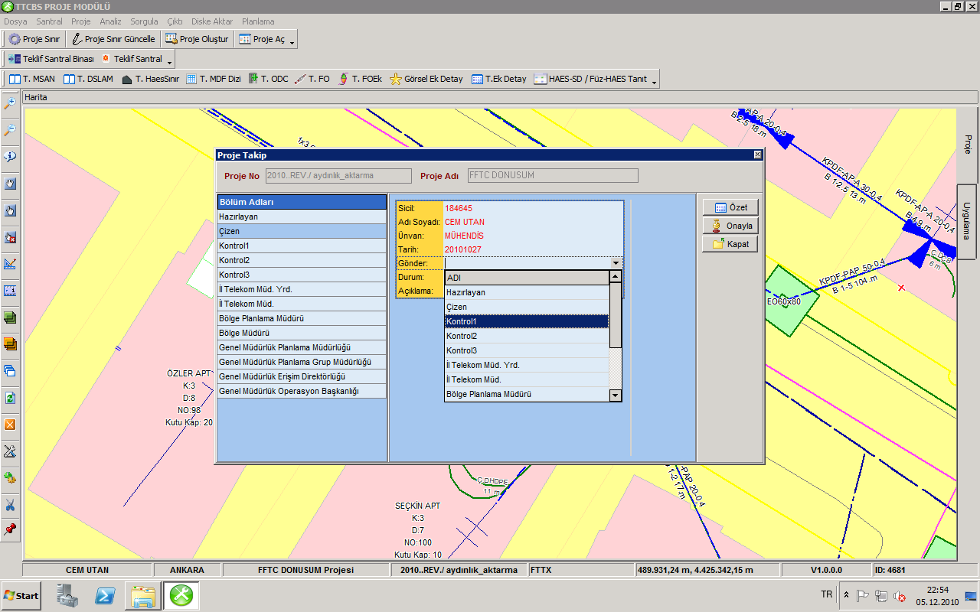Select the red pushpin tool
The image size is (980, 612).
click(x=10, y=529)
